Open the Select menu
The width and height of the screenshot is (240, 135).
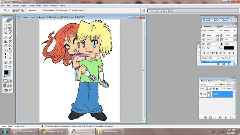click(31, 6)
